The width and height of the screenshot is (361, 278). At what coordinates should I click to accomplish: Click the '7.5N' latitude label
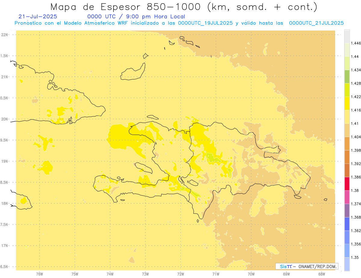(4, 225)
